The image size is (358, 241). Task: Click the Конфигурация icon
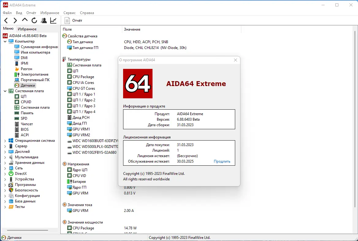(x=11, y=196)
